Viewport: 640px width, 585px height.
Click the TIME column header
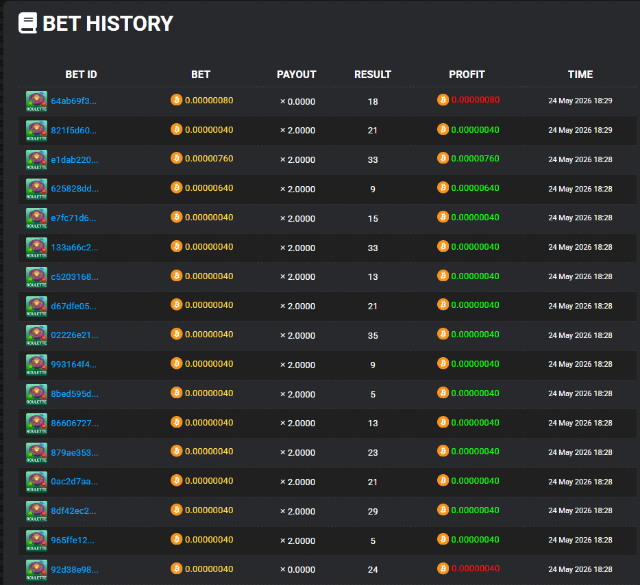click(580, 75)
